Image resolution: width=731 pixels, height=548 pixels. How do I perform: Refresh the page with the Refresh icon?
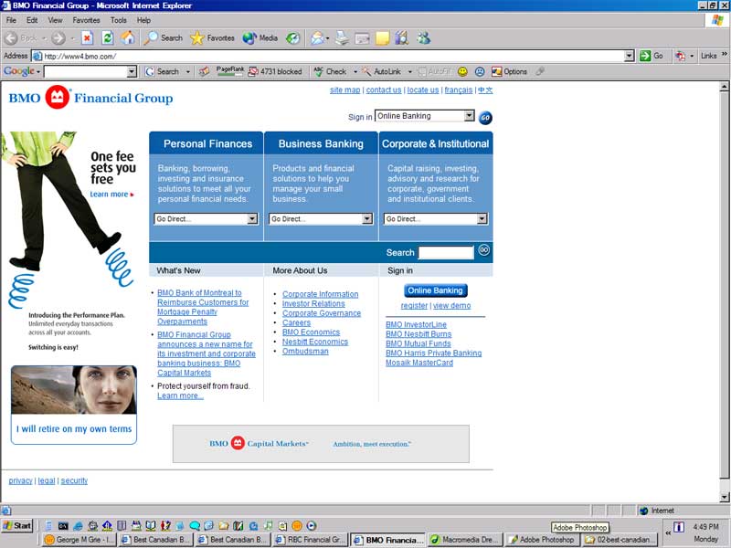click(x=107, y=38)
